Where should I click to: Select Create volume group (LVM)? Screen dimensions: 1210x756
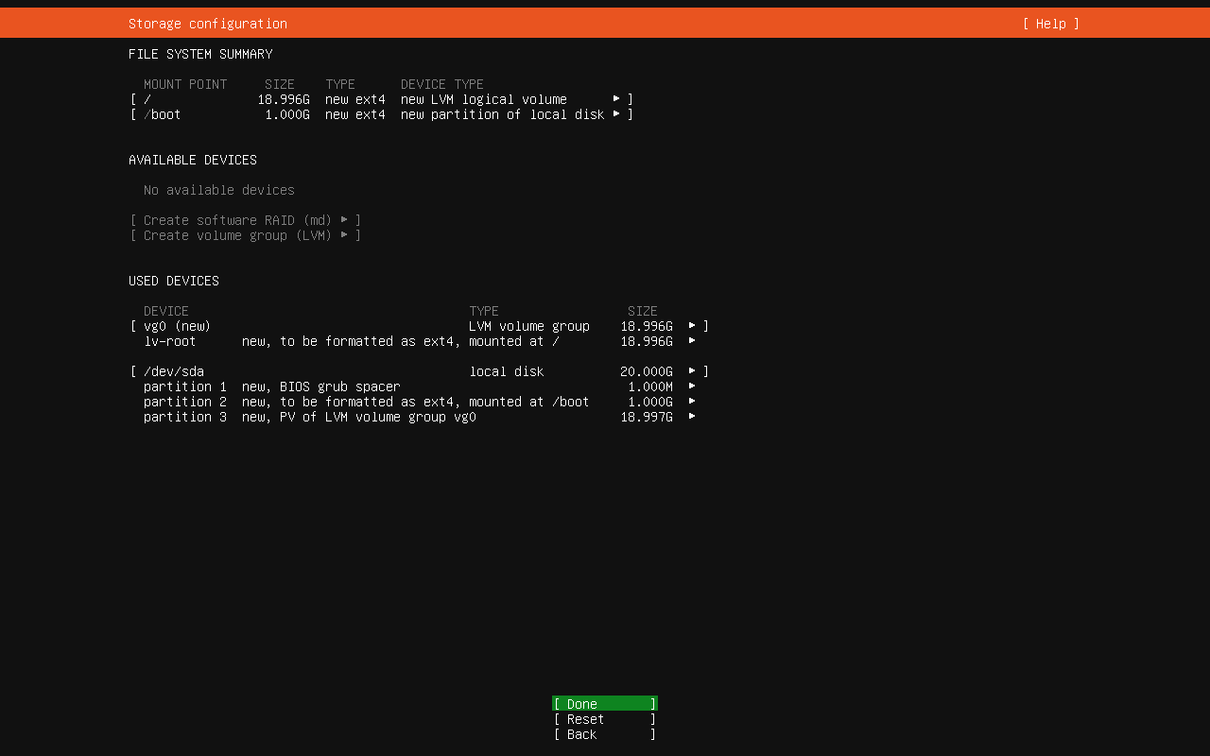coord(245,235)
